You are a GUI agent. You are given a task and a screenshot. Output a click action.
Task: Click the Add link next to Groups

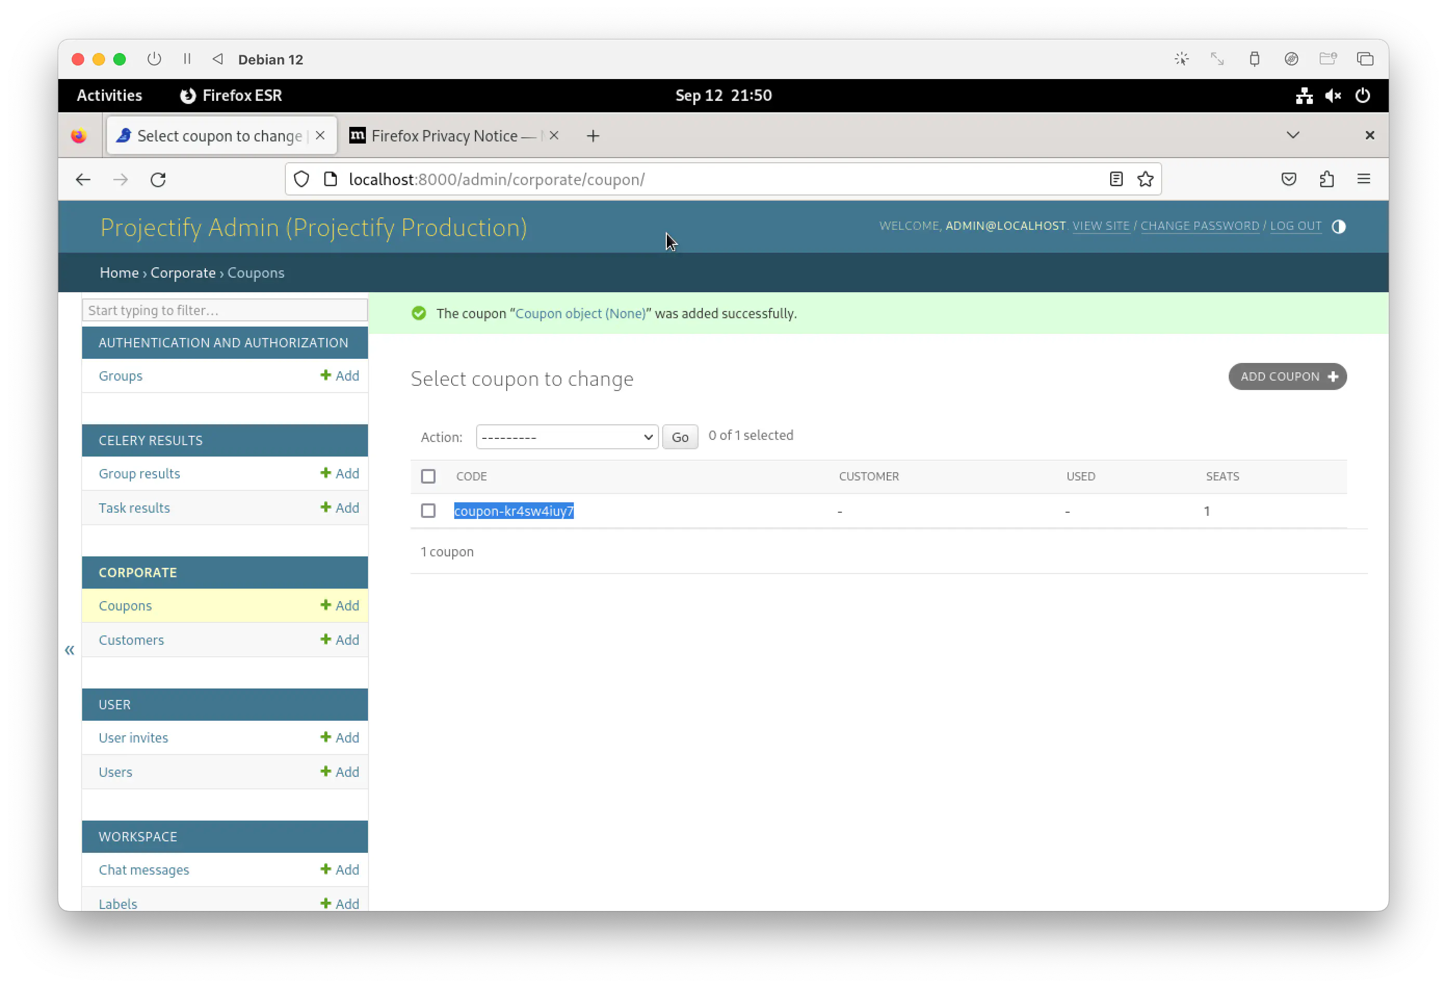tap(340, 375)
